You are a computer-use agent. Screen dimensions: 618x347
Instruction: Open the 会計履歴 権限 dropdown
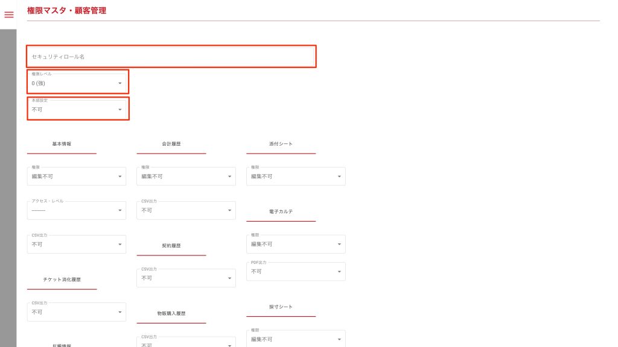click(186, 177)
